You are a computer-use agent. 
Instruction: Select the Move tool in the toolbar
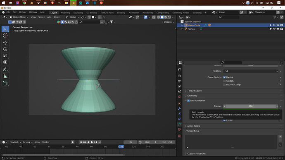[5, 42]
